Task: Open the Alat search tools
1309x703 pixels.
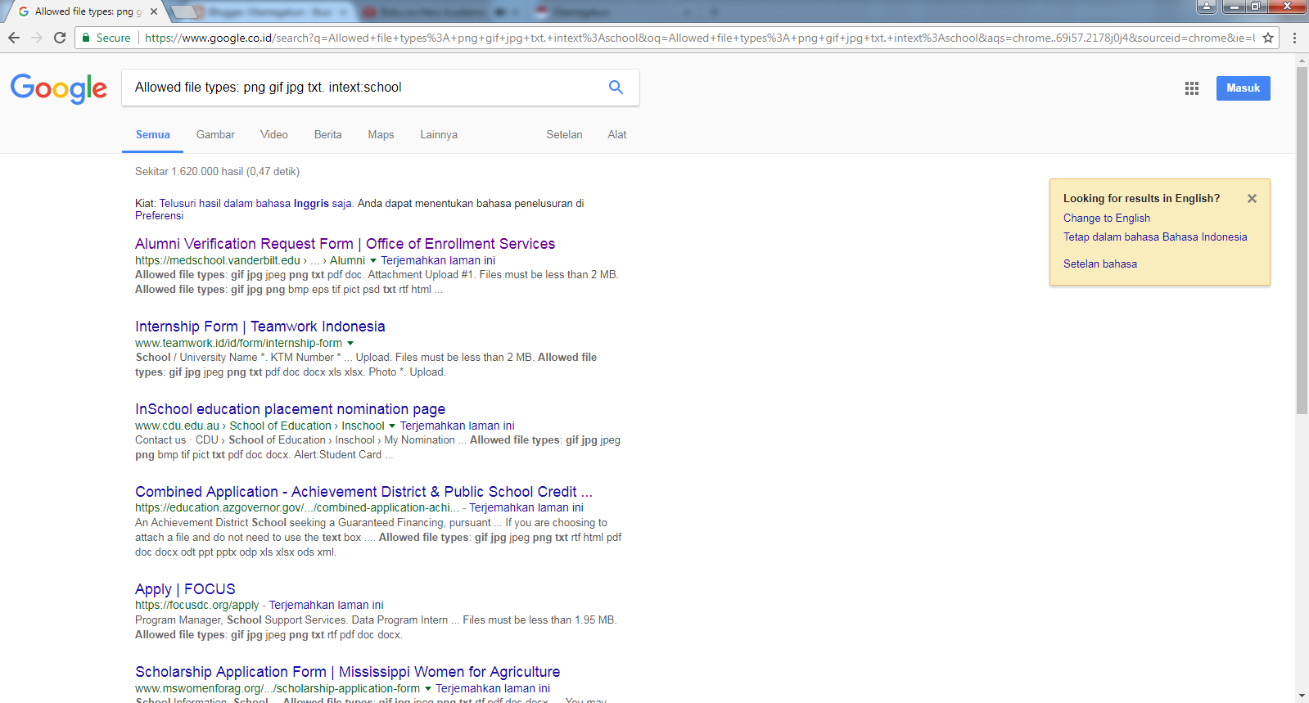Action: tap(617, 135)
